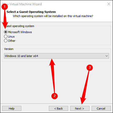
Task: Open Help for the wizard
Action: [x=12, y=109]
